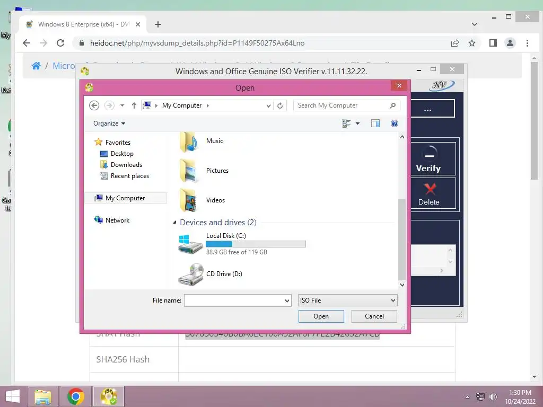The image size is (543, 407).
Task: Go forward in the Open dialog
Action: coord(109,105)
